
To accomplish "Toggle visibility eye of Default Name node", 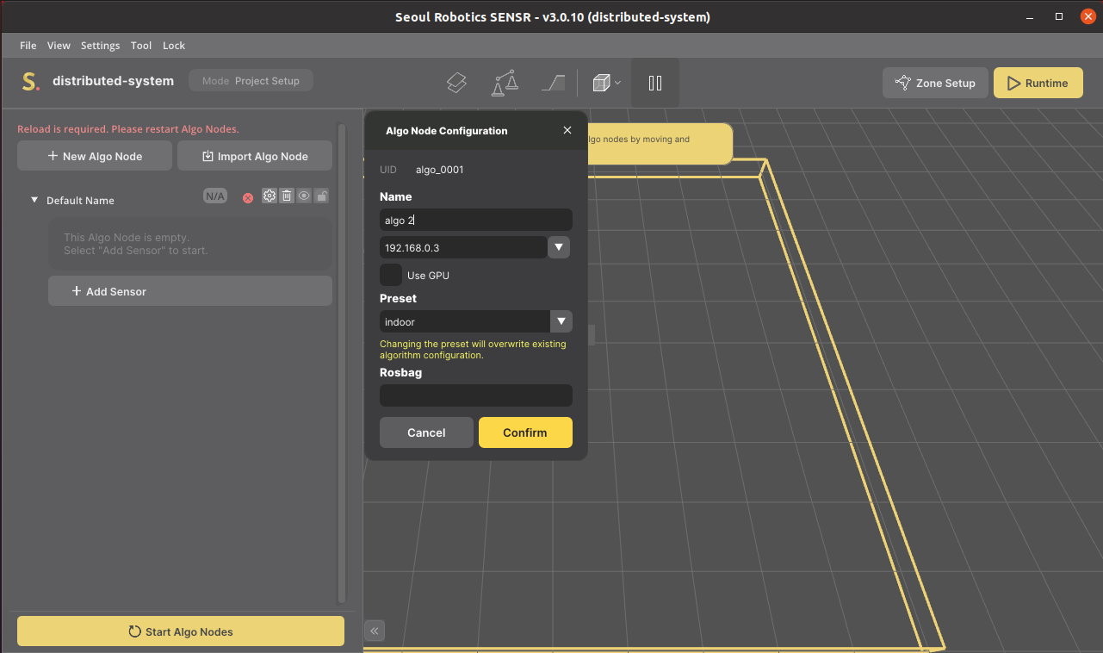I will coord(304,196).
